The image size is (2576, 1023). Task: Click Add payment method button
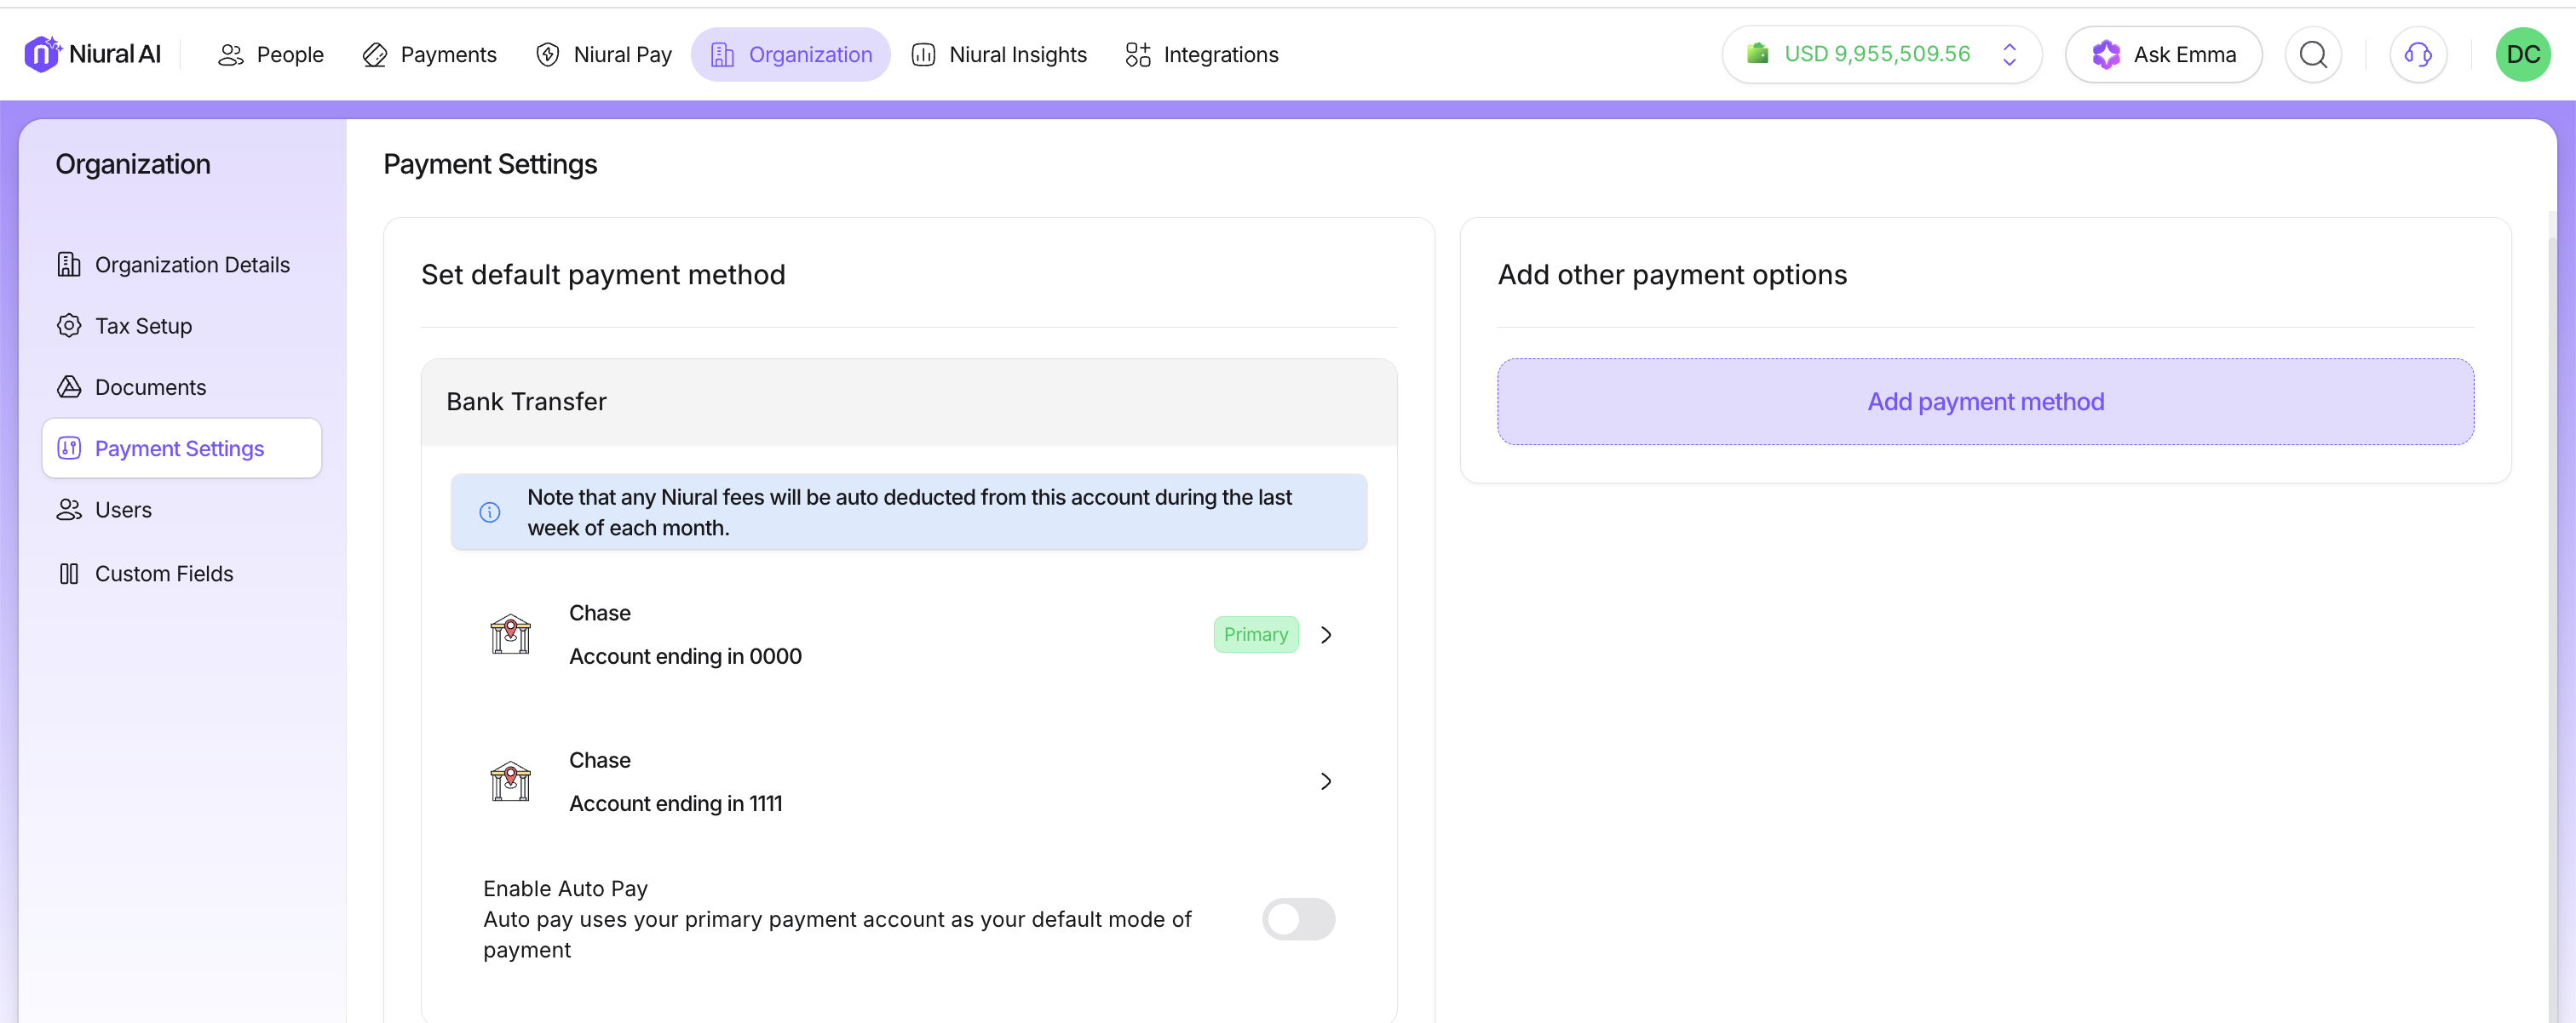pyautogui.click(x=1985, y=402)
